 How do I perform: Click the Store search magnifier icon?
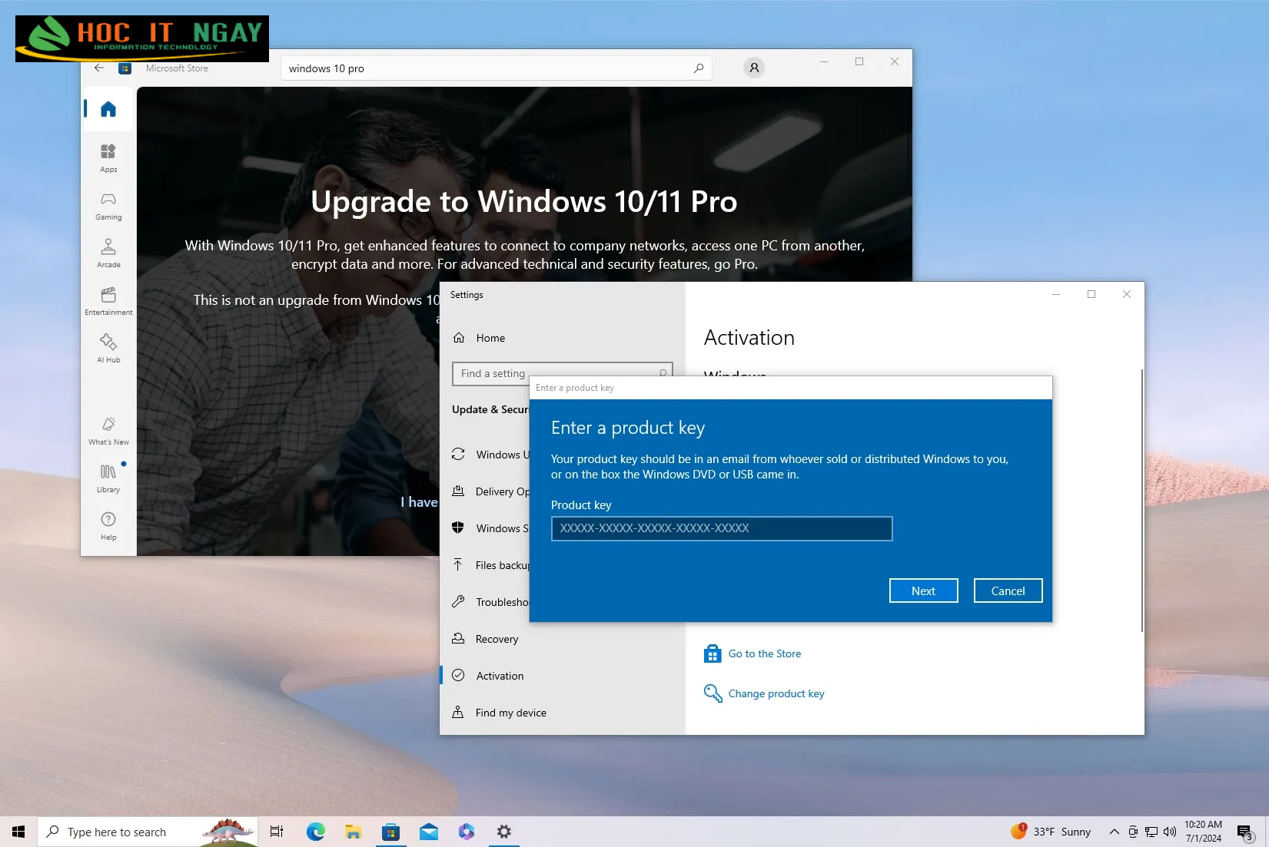698,68
